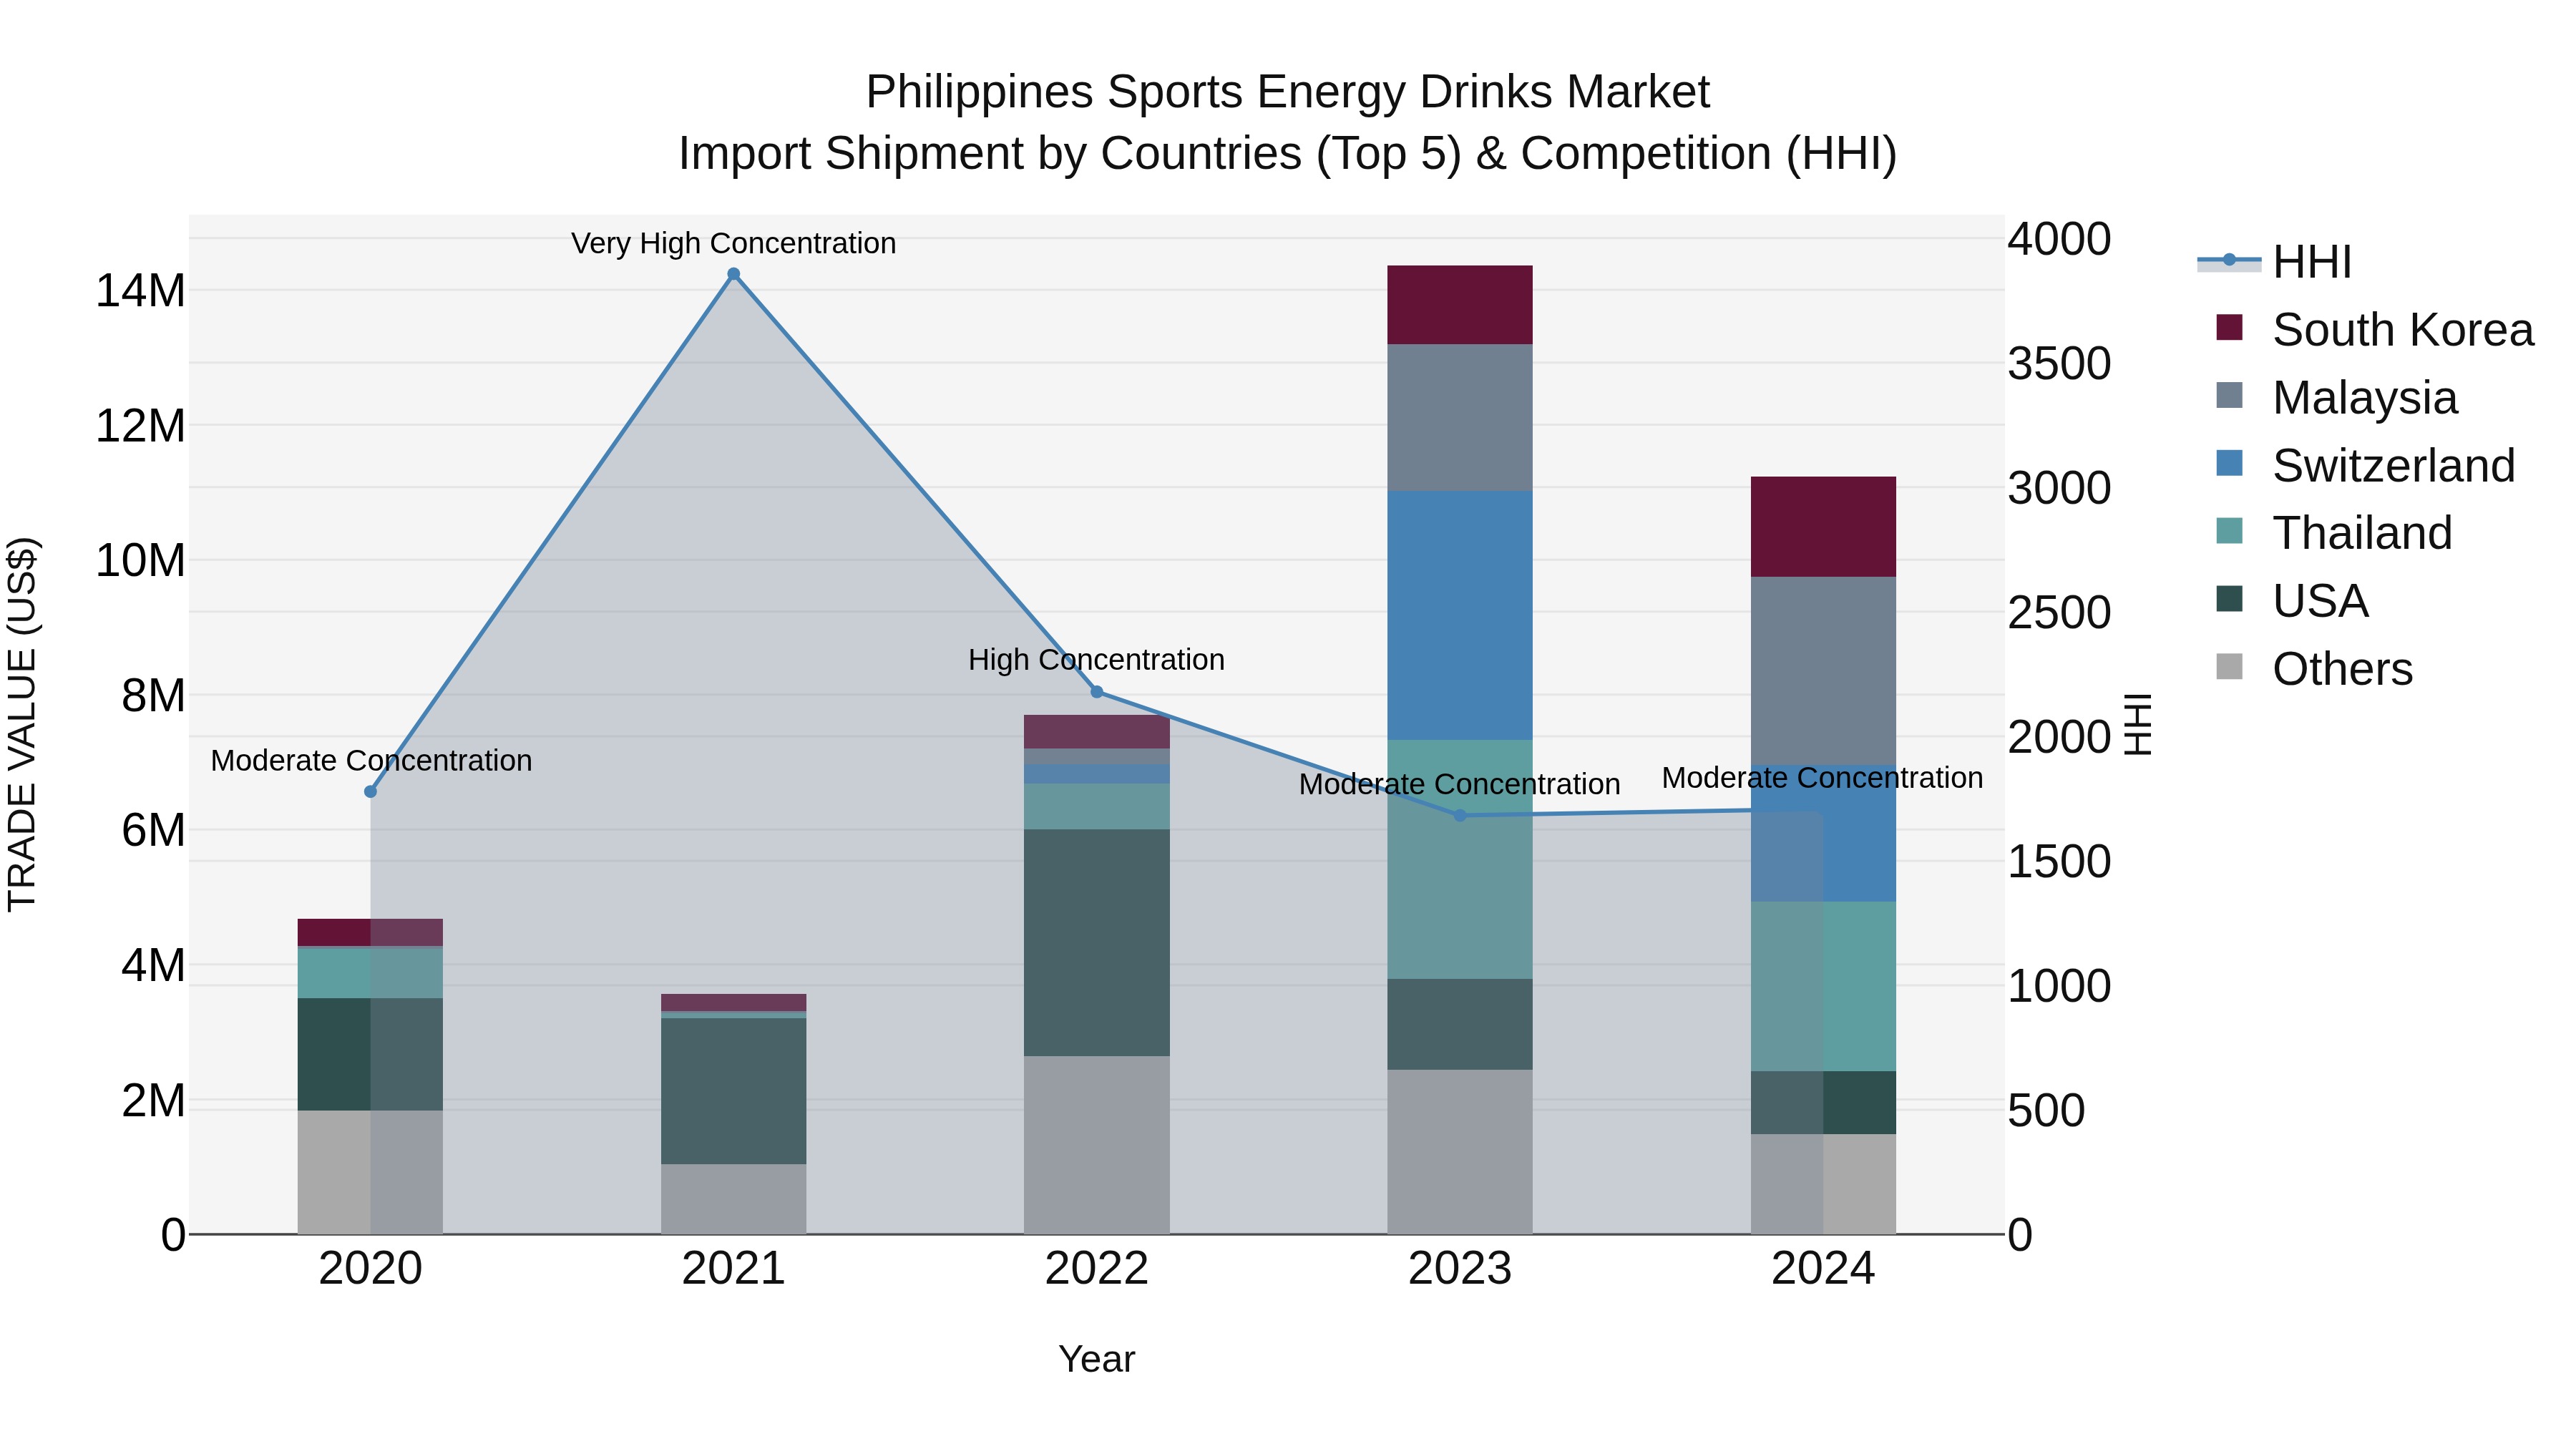The width and height of the screenshot is (2576, 1449).
Task: Toggle Others legend entry
Action: click(x=2315, y=669)
